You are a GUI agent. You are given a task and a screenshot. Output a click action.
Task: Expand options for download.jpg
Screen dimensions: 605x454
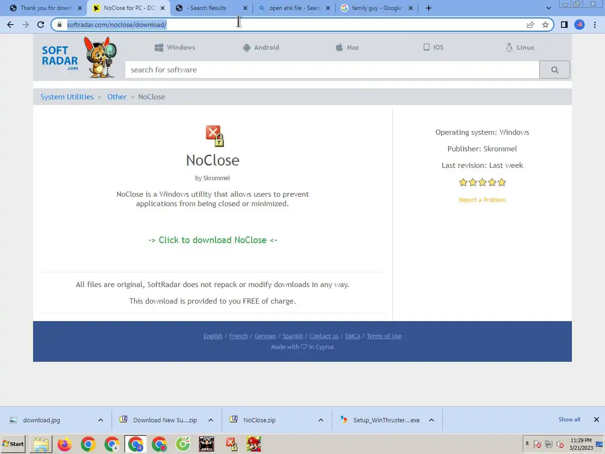click(x=101, y=420)
